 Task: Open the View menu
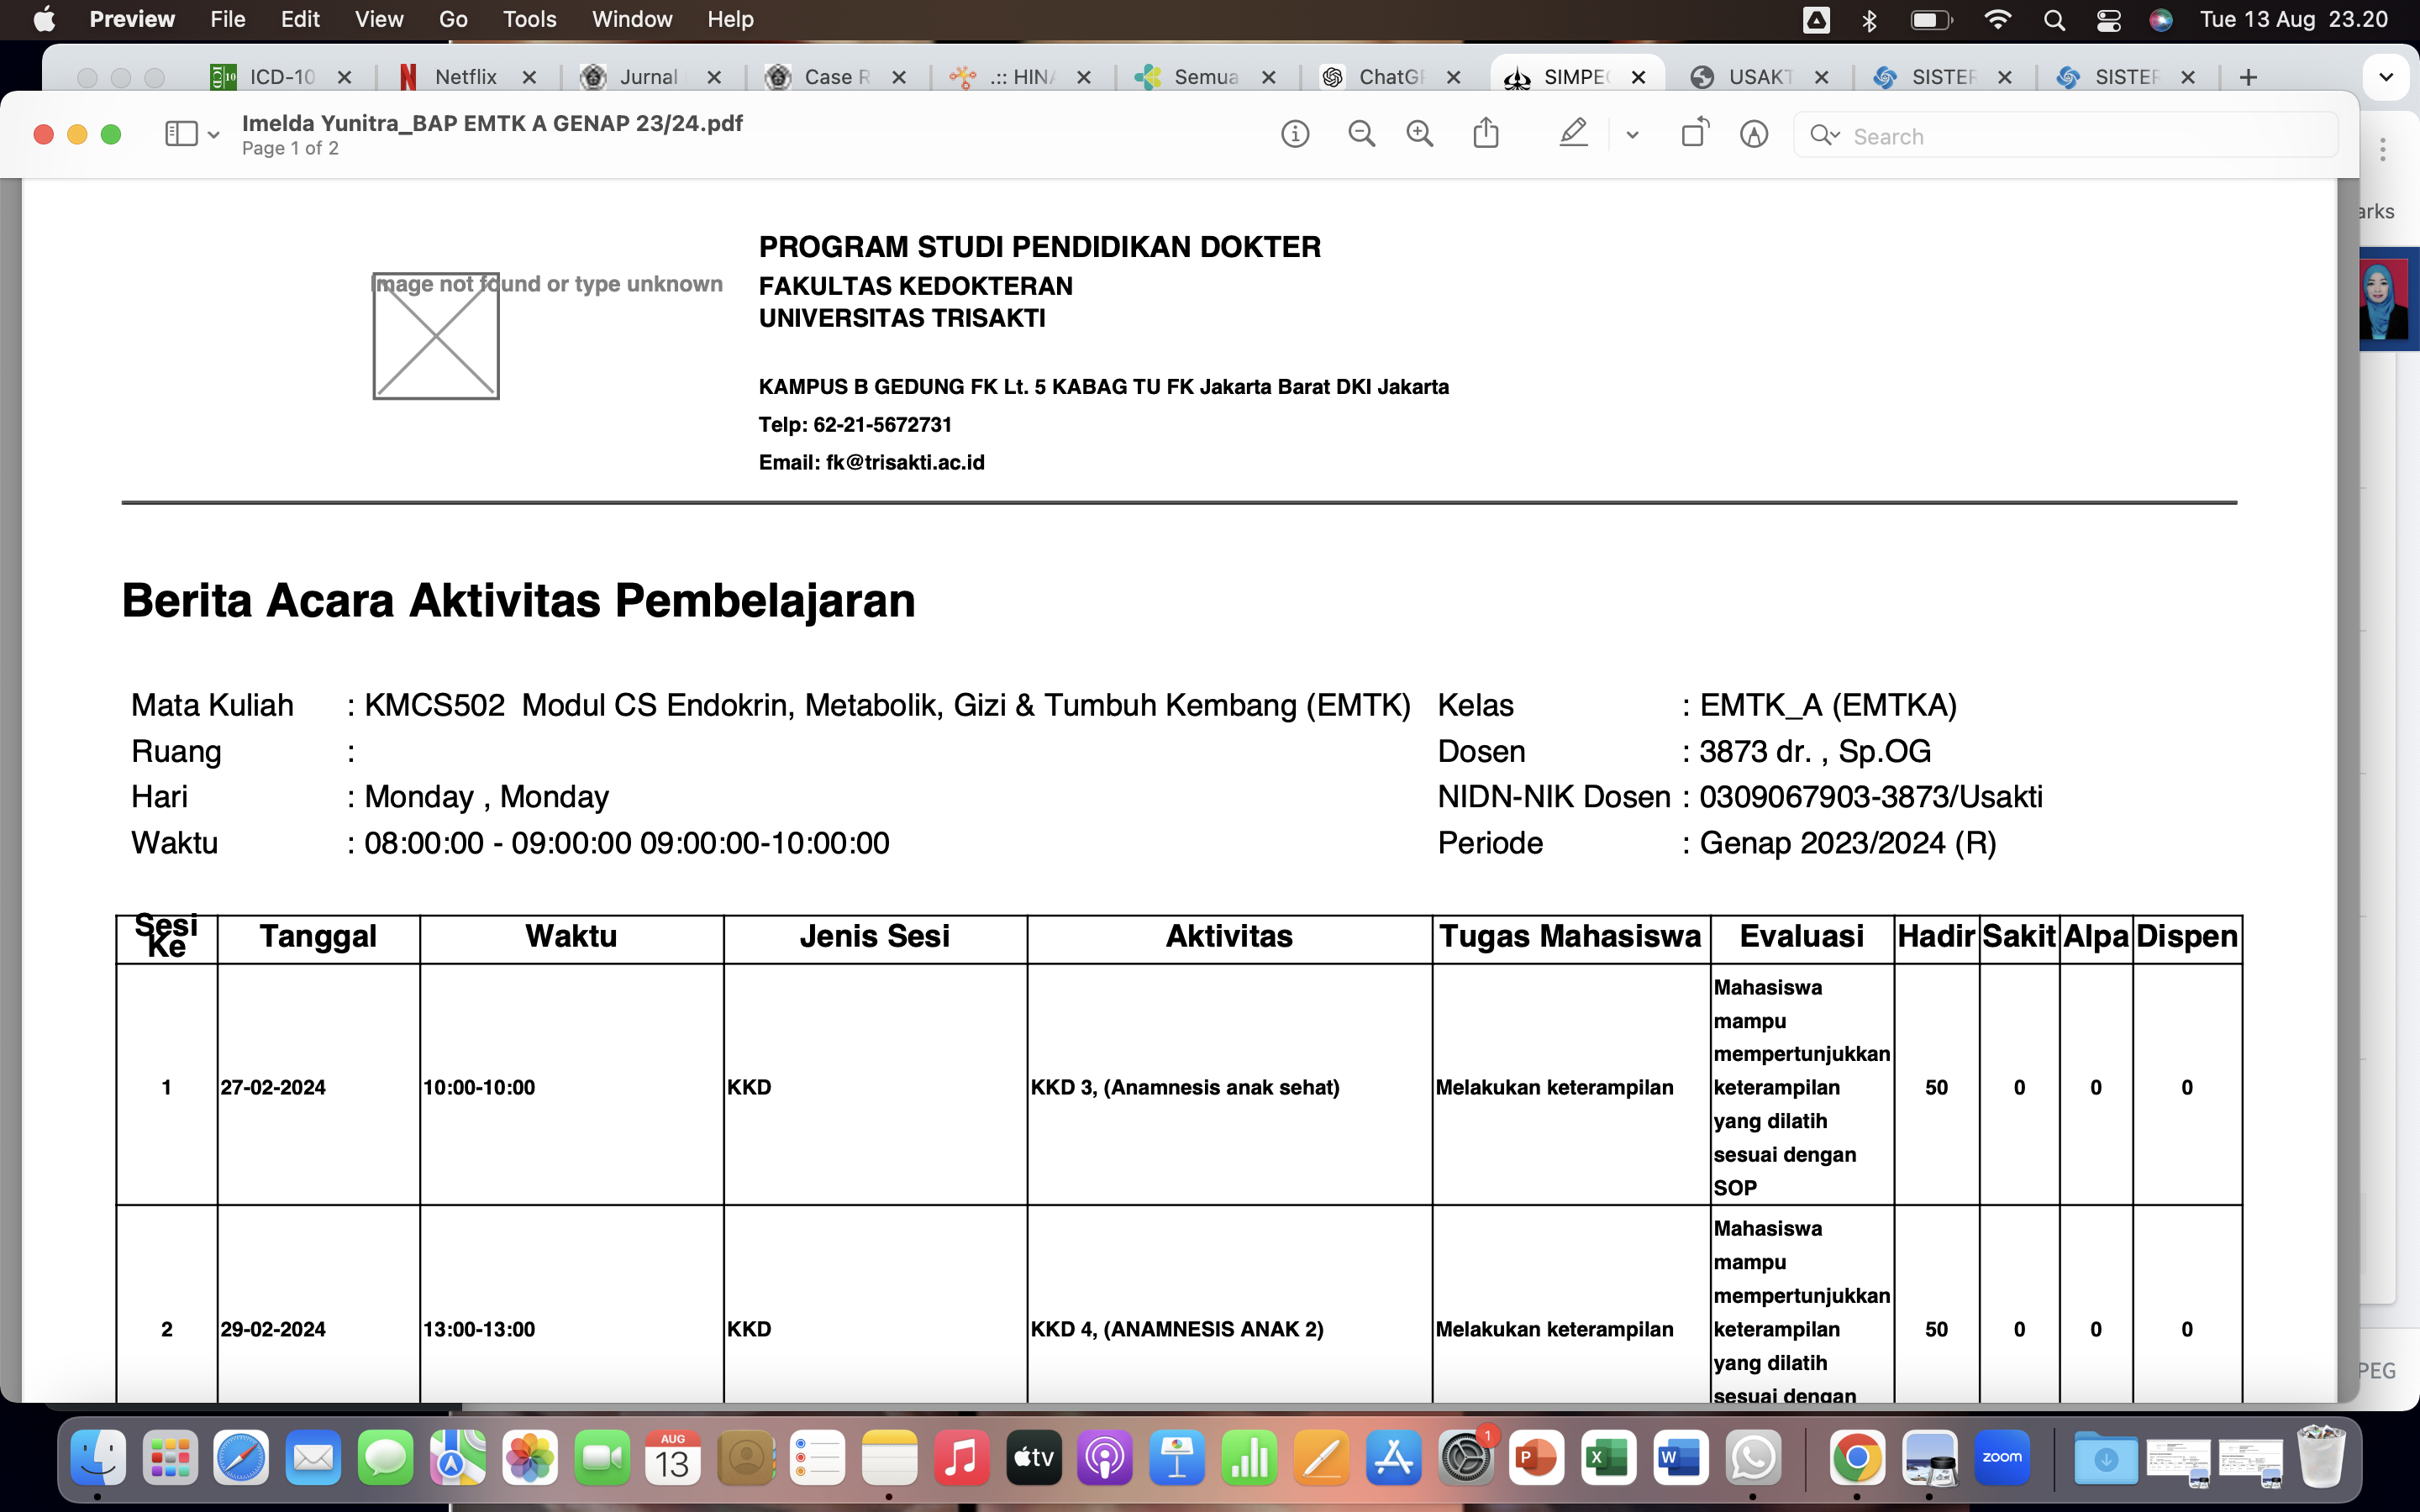coord(379,19)
